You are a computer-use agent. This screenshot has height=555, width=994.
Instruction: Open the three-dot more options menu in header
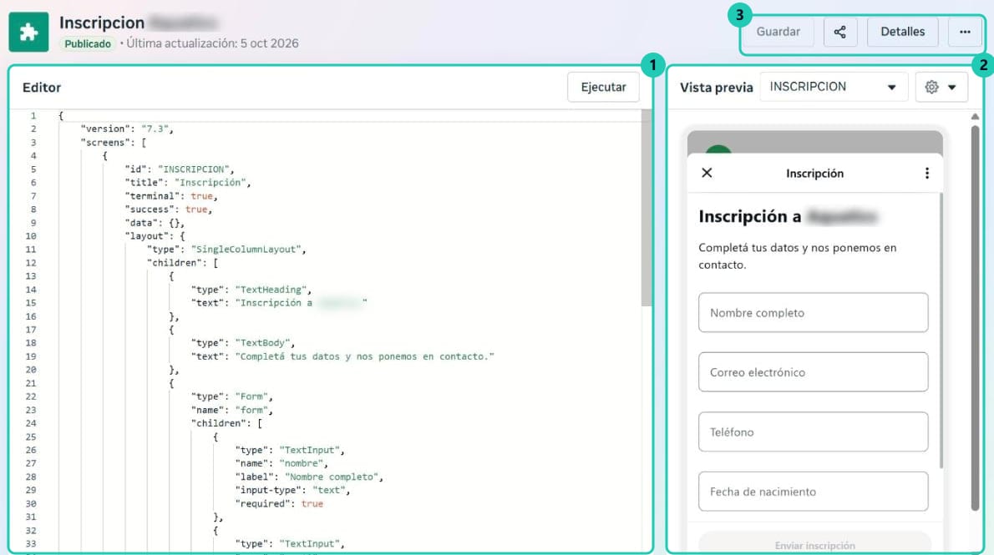964,32
